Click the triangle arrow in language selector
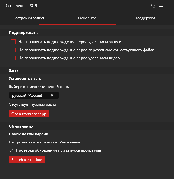The height and width of the screenshot is (179, 174). click(x=52, y=95)
